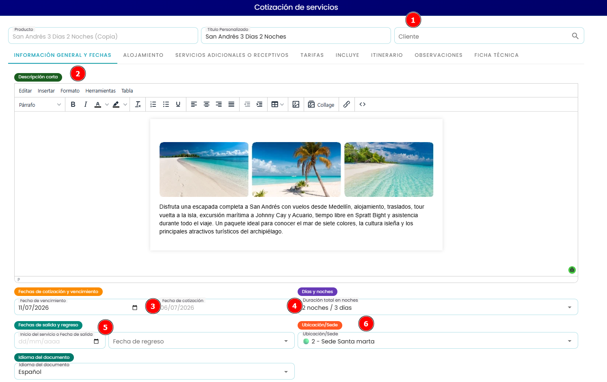The width and height of the screenshot is (607, 382).
Task: Insert a bulleted list
Action: tap(166, 104)
